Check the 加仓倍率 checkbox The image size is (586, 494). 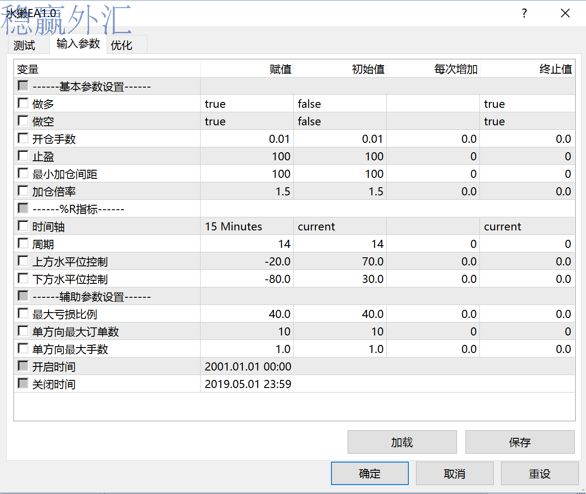[23, 190]
